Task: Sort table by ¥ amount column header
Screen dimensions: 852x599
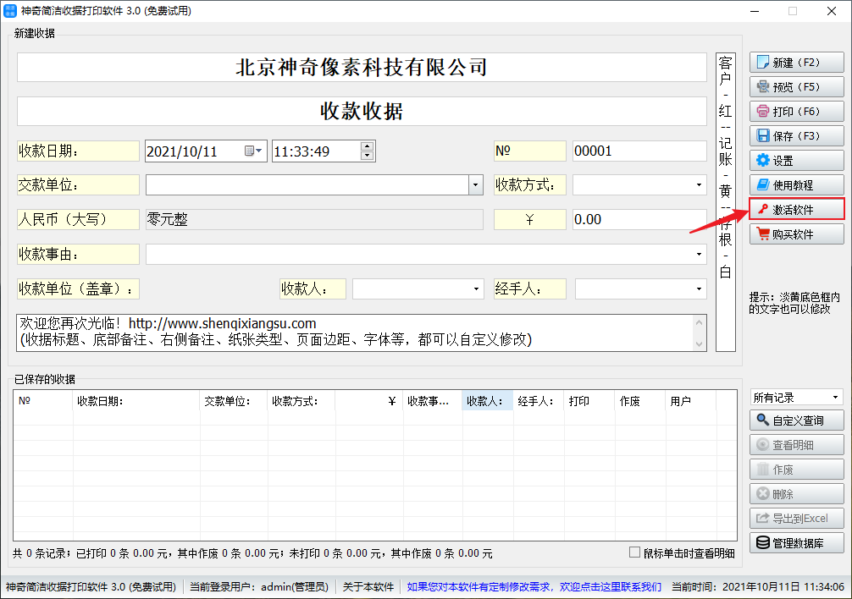Action: point(369,401)
